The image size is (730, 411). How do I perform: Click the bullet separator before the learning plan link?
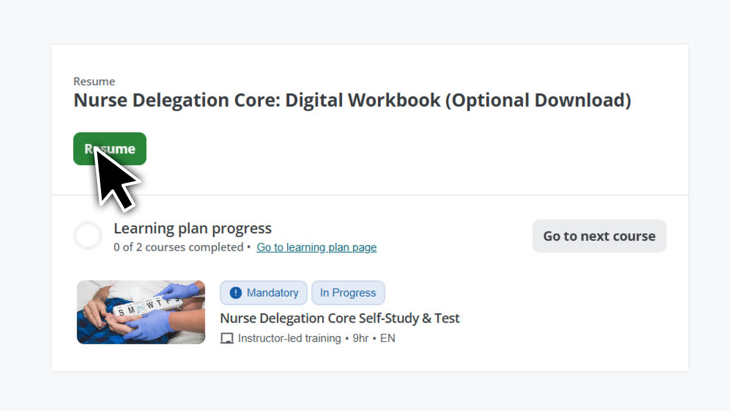[249, 247]
